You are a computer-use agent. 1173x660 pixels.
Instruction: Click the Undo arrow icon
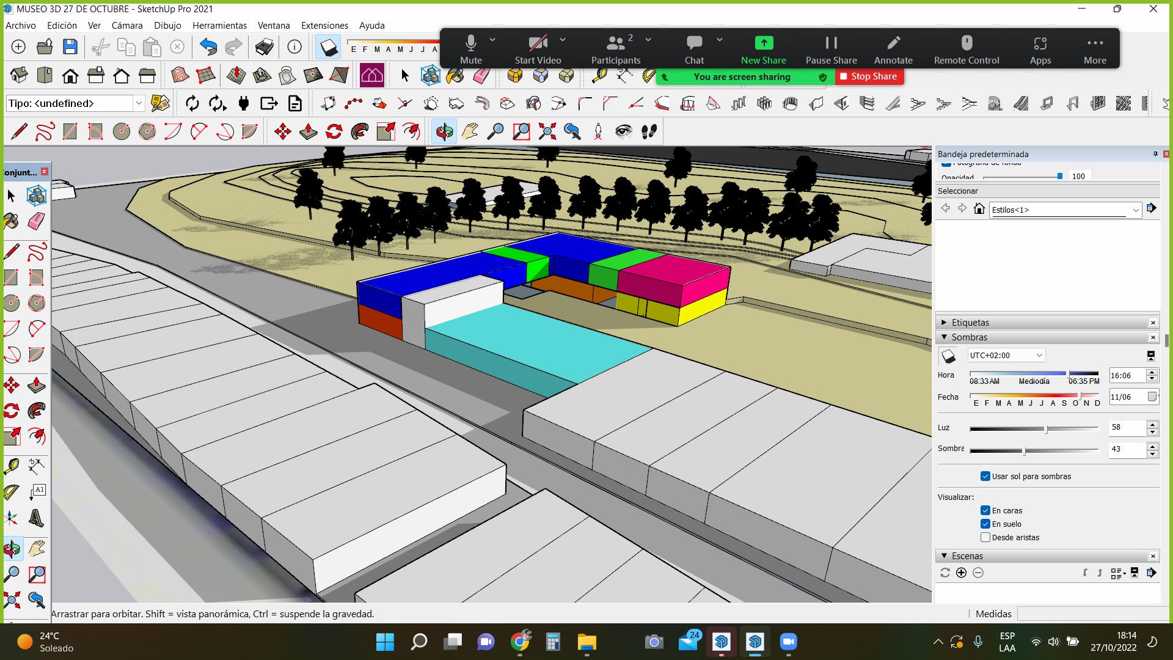pos(208,47)
